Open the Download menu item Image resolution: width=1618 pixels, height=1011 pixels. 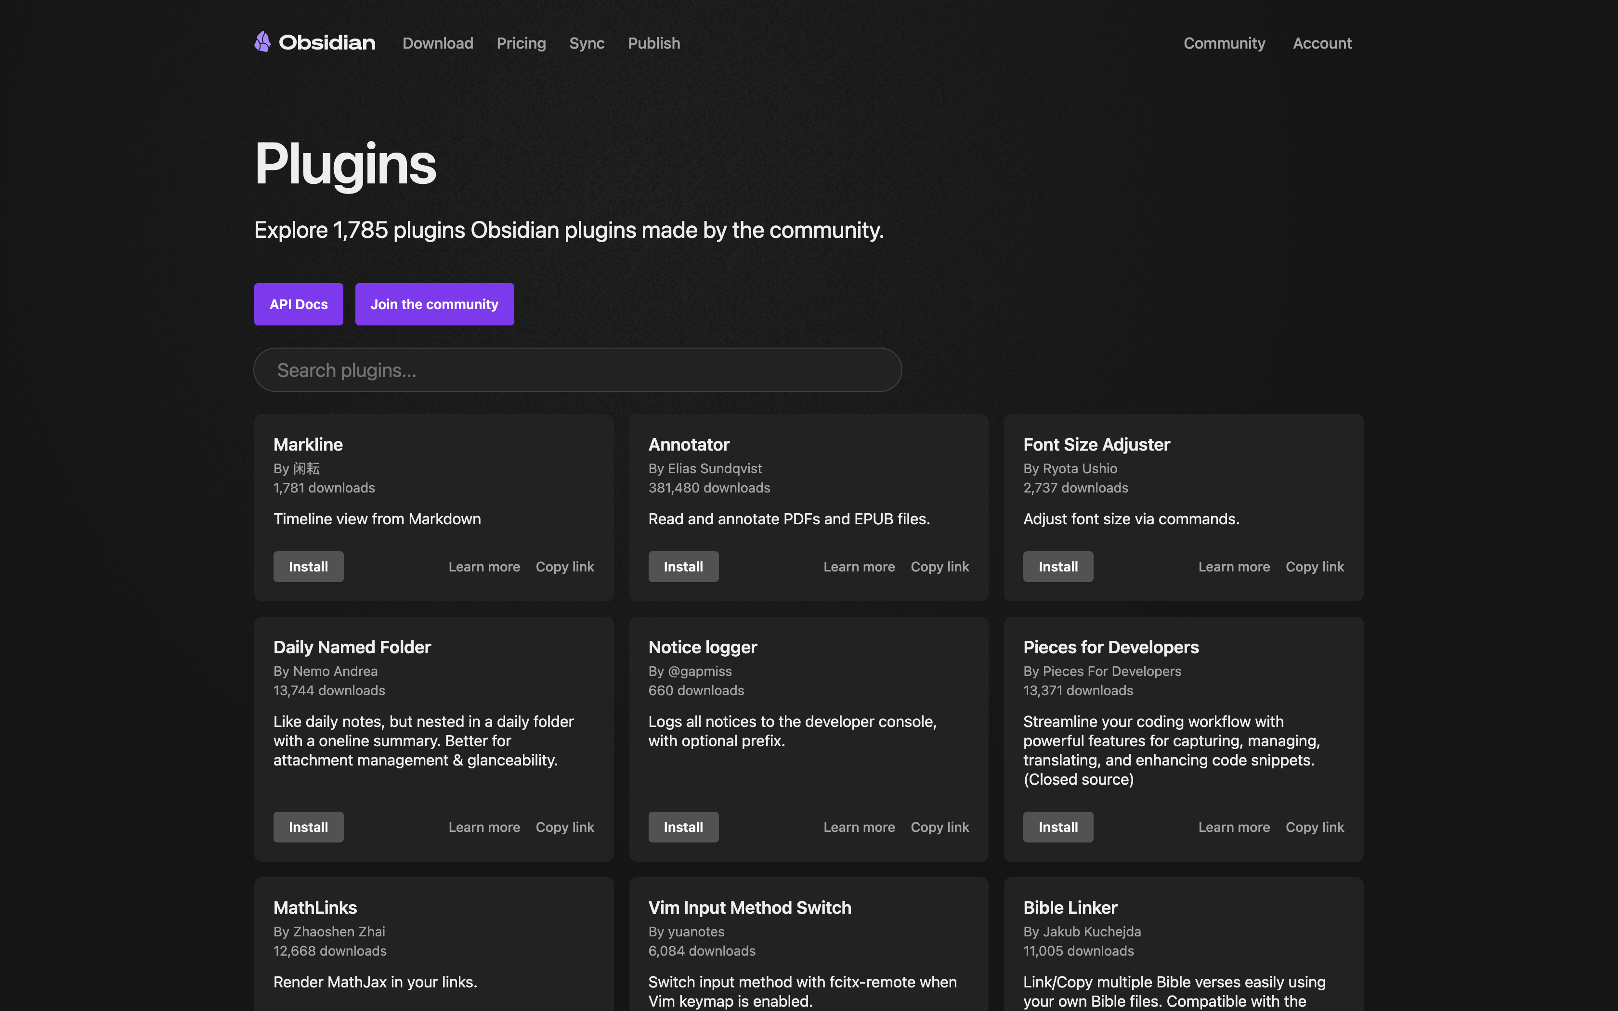(439, 42)
